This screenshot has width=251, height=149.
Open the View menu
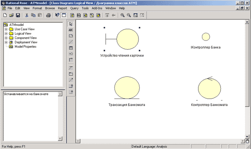tap(26, 8)
